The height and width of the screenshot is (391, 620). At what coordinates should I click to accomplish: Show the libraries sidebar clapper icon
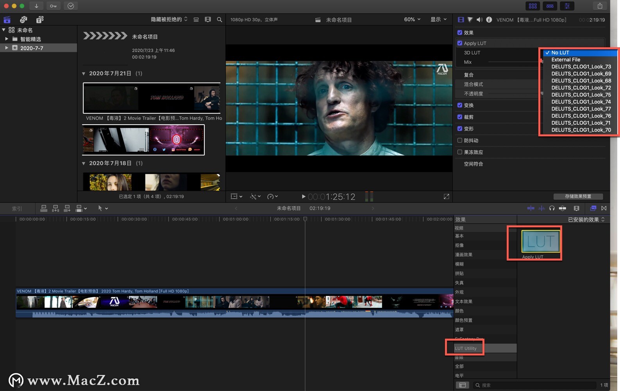[7, 20]
